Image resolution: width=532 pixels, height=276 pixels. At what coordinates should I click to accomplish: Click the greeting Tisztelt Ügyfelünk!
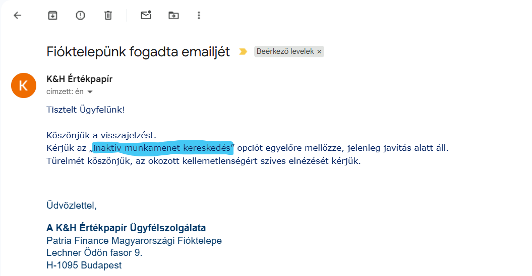tap(85, 110)
